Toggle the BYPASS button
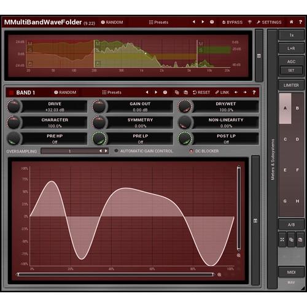This screenshot has width=307, height=307. [x=232, y=22]
